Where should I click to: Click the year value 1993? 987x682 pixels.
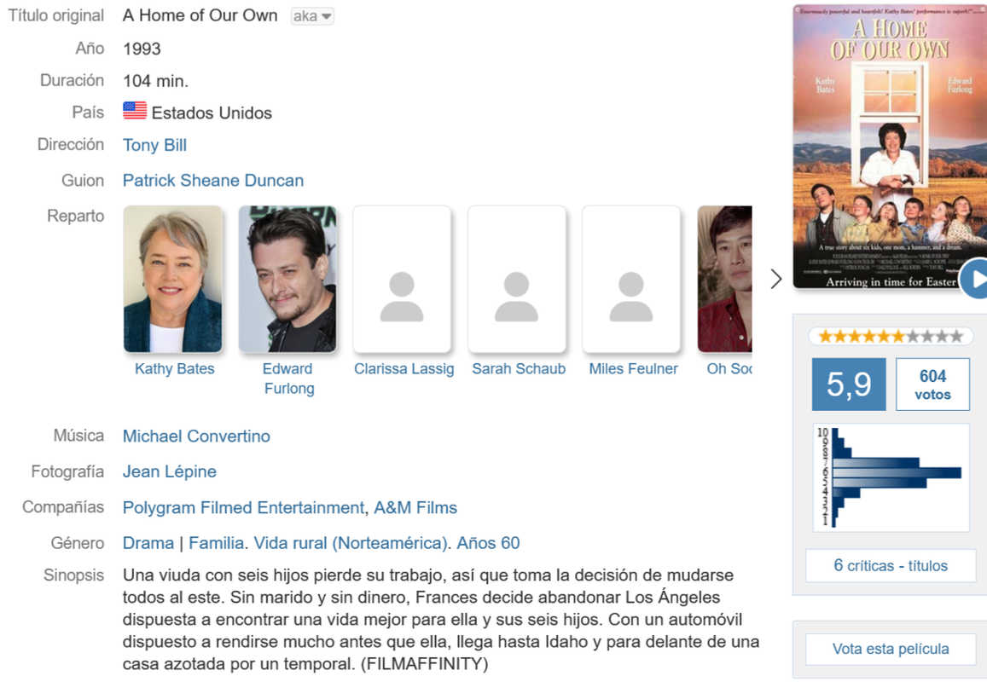click(x=142, y=49)
